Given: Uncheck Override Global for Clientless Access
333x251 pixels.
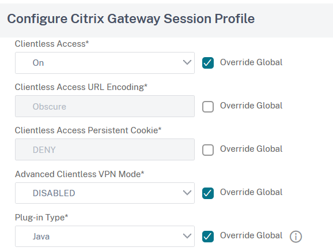Looking at the screenshot, I should 208,63.
